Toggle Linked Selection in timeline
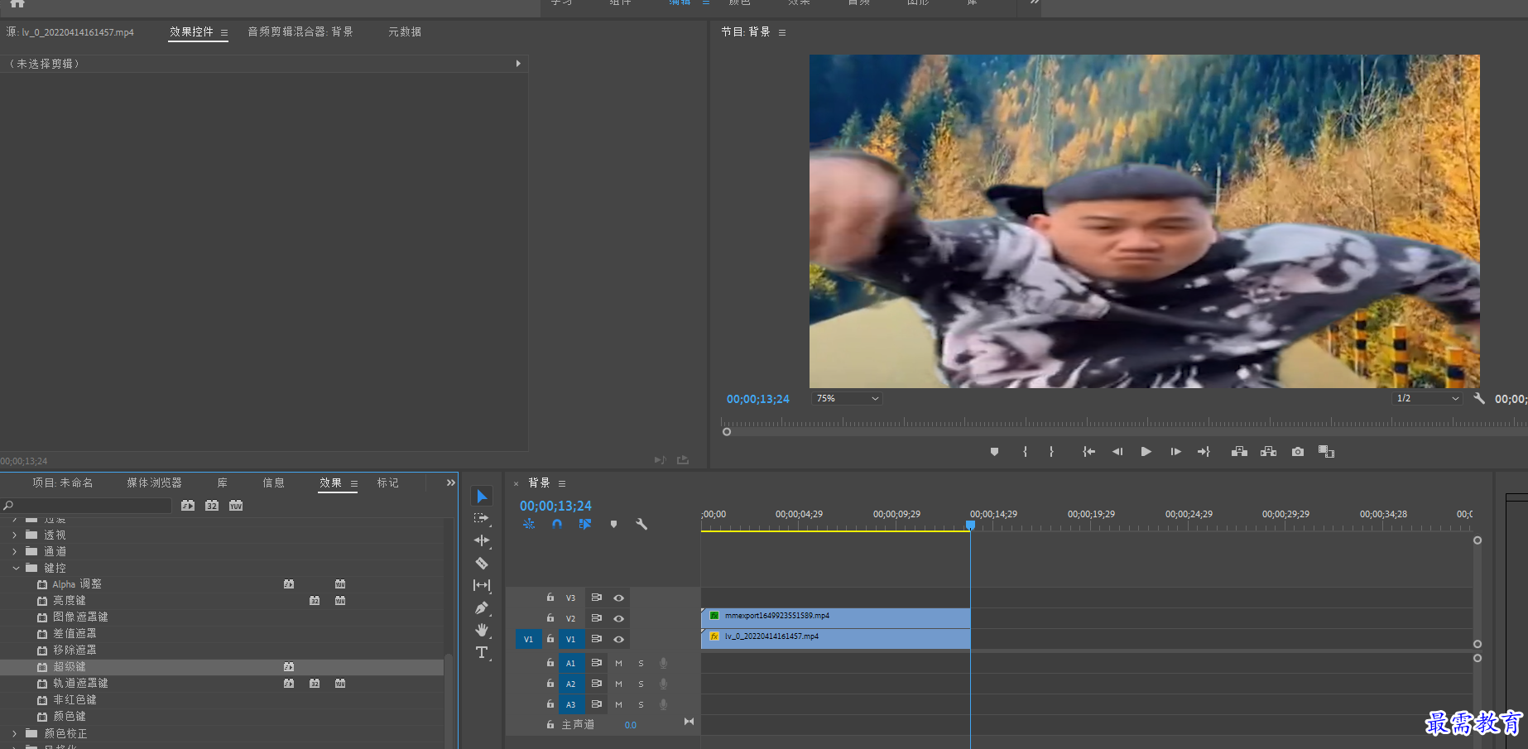This screenshot has width=1528, height=749. coord(585,524)
